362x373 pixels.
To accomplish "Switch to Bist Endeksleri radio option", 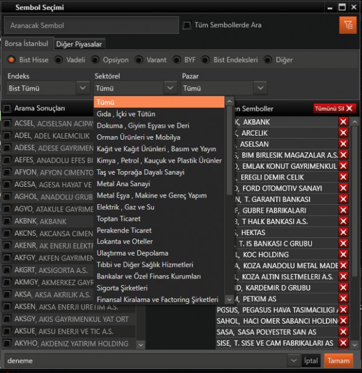I will click(x=206, y=60).
